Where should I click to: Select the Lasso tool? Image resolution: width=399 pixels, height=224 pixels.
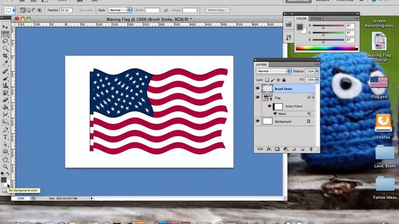pos(5,42)
